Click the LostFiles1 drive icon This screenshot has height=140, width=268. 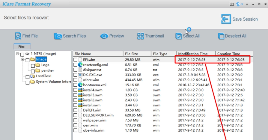tap(32, 76)
